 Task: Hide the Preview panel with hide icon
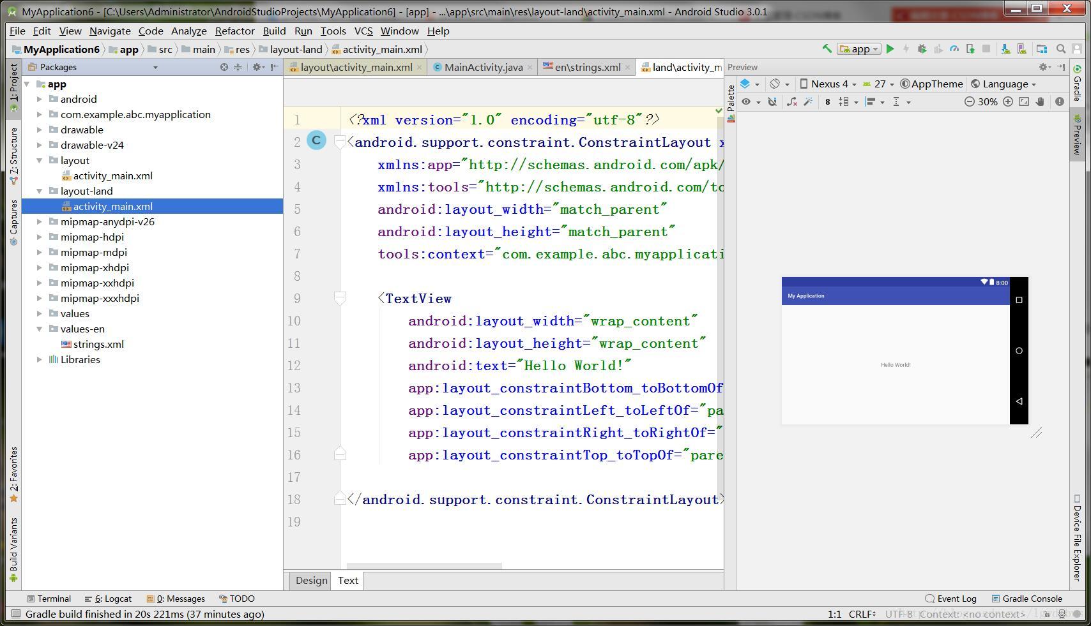click(x=1061, y=67)
